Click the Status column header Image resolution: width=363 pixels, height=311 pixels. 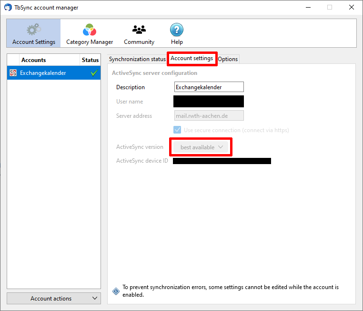(x=91, y=60)
